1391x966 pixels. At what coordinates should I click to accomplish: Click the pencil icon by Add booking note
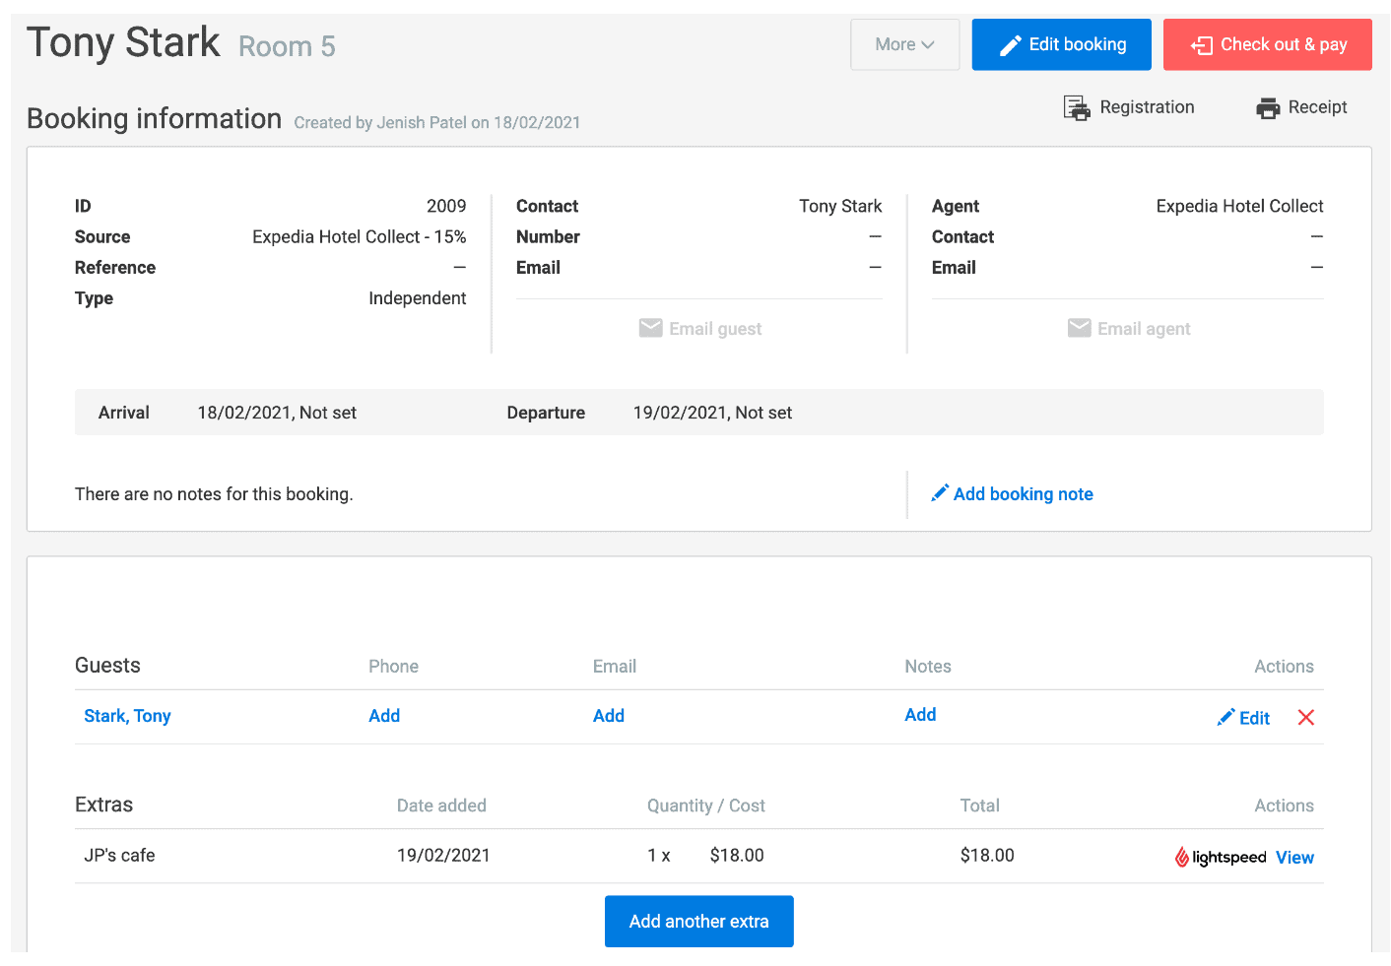pos(940,493)
